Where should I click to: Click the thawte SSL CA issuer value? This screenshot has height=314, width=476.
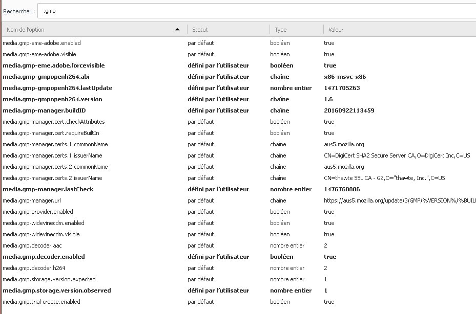pyautogui.click(x=384, y=178)
